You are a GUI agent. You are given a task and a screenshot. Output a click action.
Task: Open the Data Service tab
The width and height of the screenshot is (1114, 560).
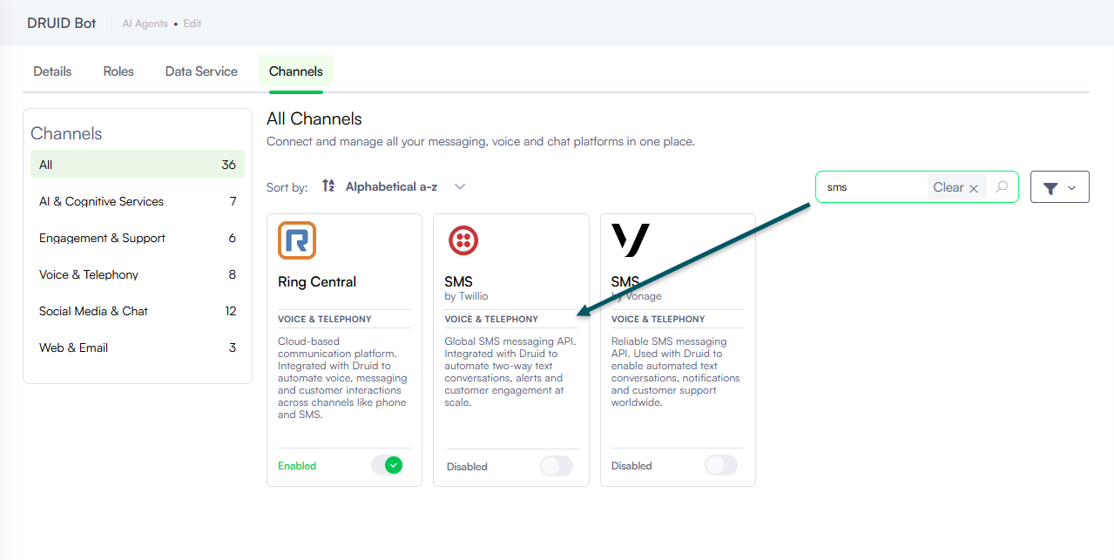201,71
